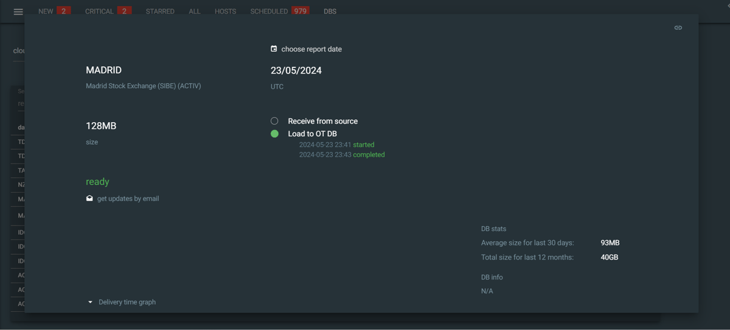Click the envelope icon for email updates

pyautogui.click(x=89, y=198)
